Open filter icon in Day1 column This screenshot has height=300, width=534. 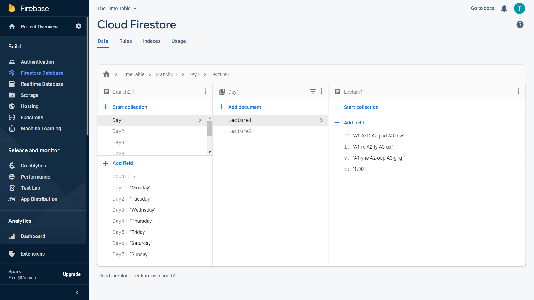[313, 91]
